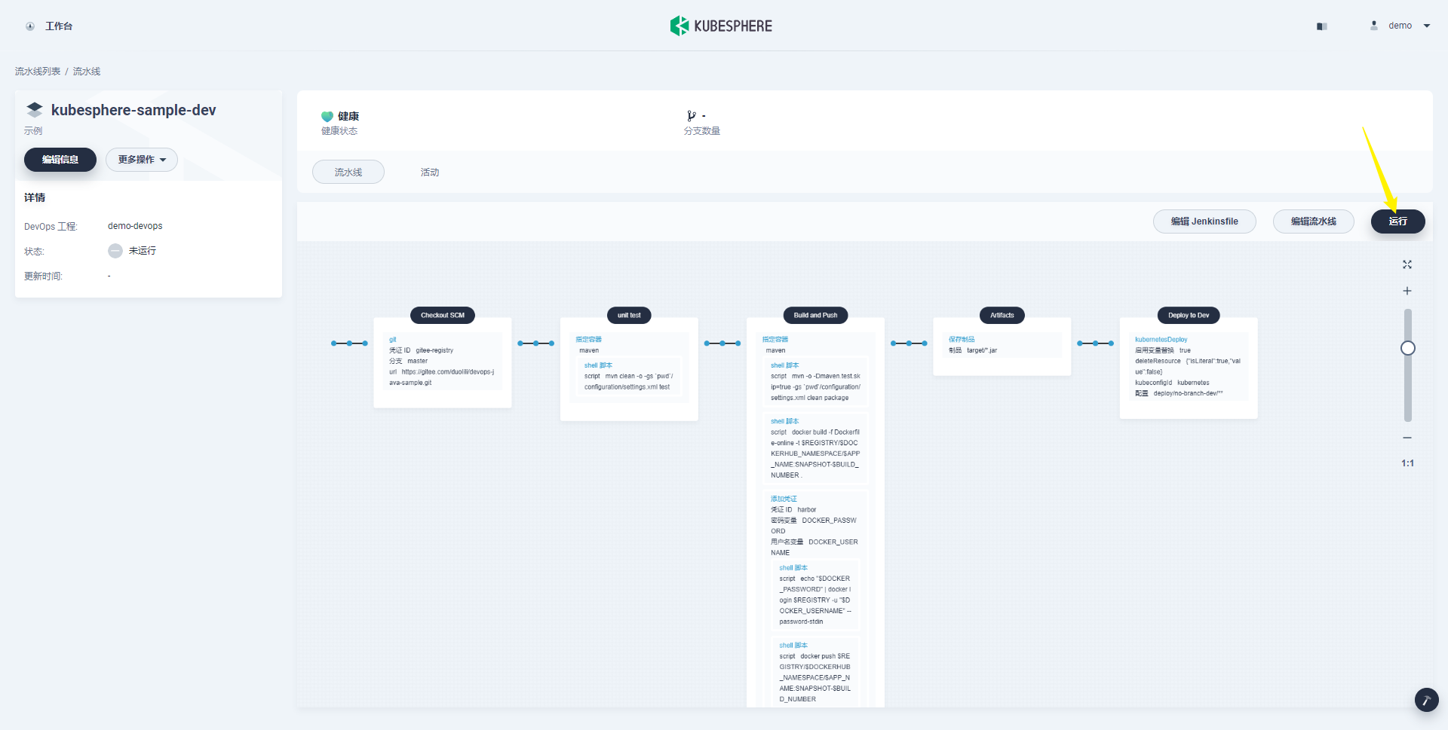Click demo-devops project value
This screenshot has height=730, width=1448.
[135, 226]
